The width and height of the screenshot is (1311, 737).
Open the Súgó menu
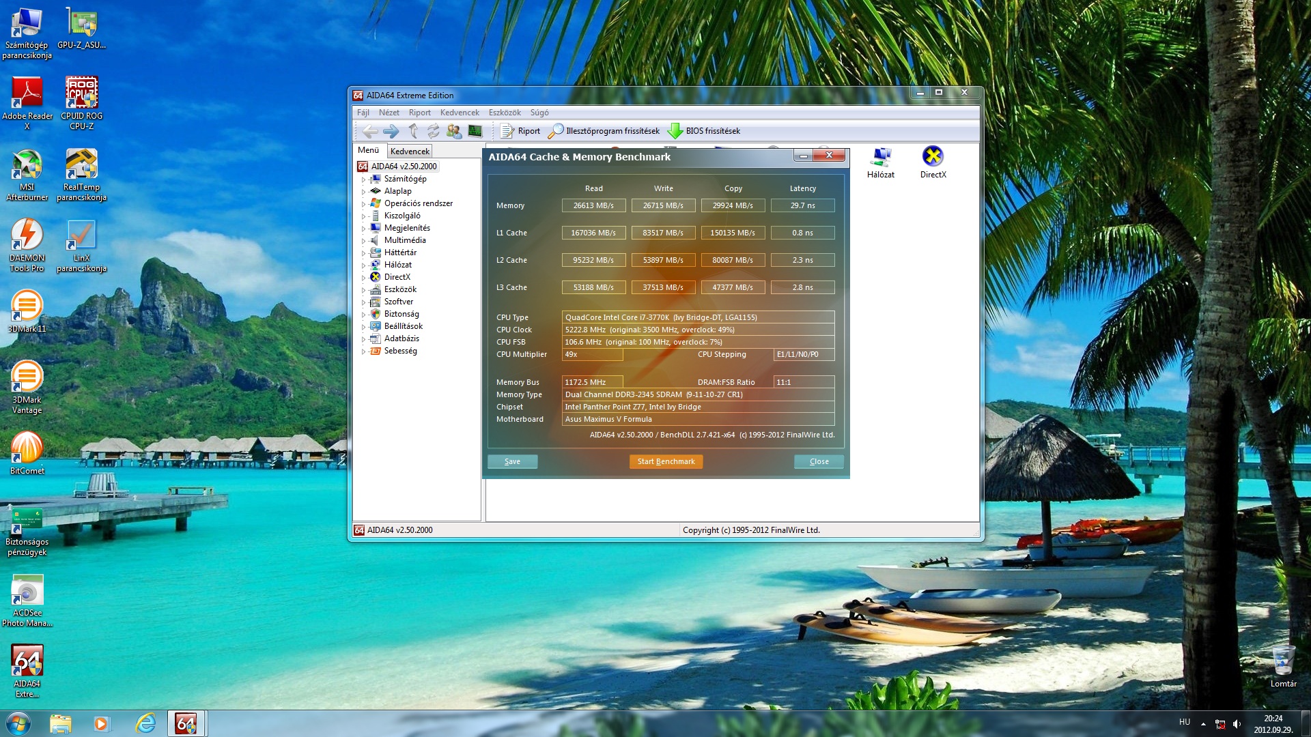(539, 113)
